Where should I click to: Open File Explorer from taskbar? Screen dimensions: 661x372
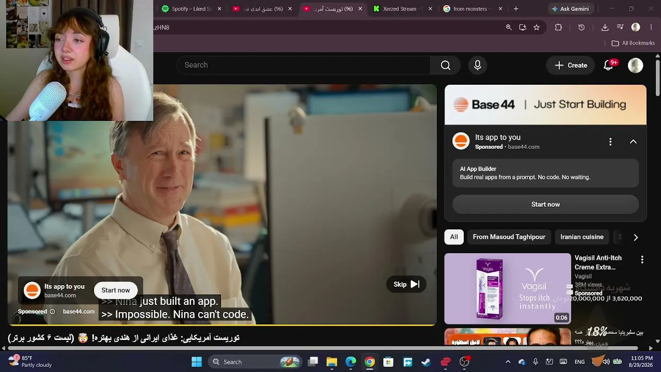coord(332,362)
